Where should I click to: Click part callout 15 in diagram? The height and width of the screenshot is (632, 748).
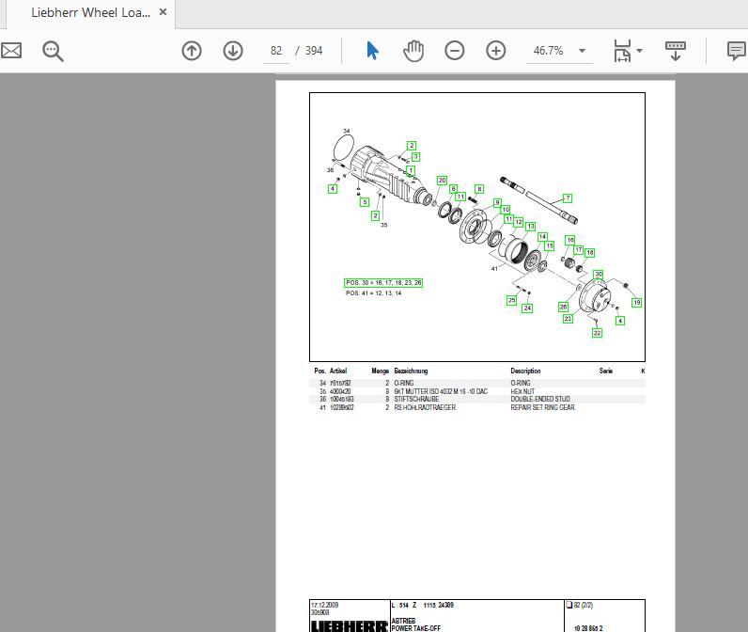click(x=550, y=245)
